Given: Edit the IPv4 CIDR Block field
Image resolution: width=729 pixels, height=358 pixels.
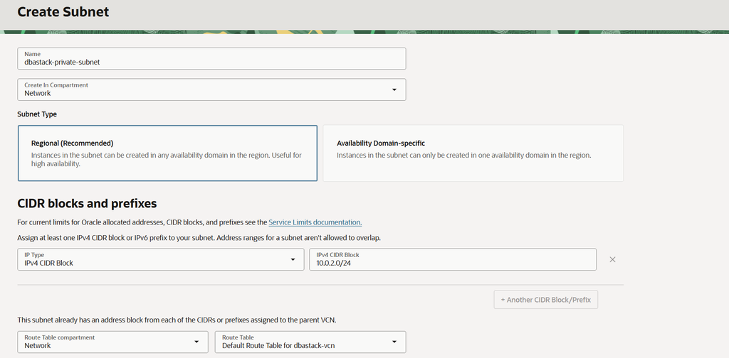Looking at the screenshot, I should [x=453, y=259].
